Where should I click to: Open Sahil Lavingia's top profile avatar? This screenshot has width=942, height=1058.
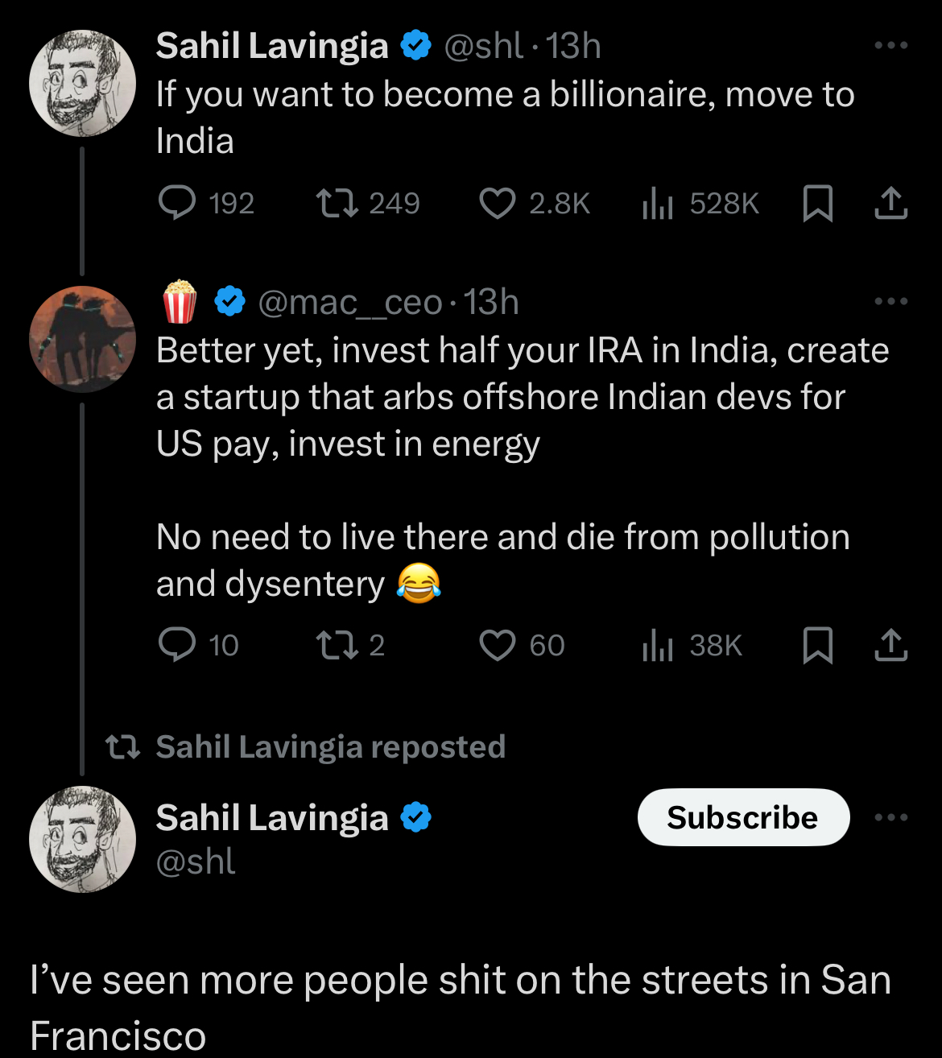[x=82, y=83]
